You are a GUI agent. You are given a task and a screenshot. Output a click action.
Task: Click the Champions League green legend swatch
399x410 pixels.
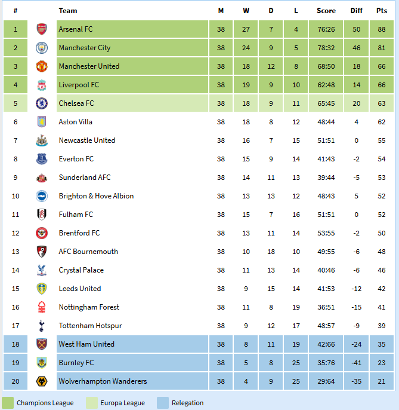(x=8, y=402)
